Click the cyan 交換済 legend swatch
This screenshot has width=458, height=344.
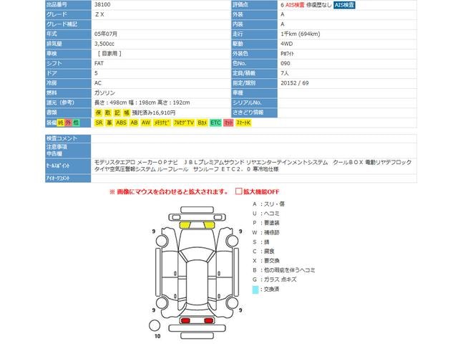[x=255, y=290]
